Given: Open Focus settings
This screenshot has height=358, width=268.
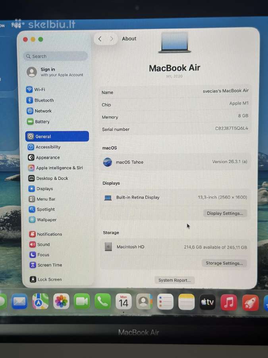Looking at the screenshot, I should (x=39, y=255).
